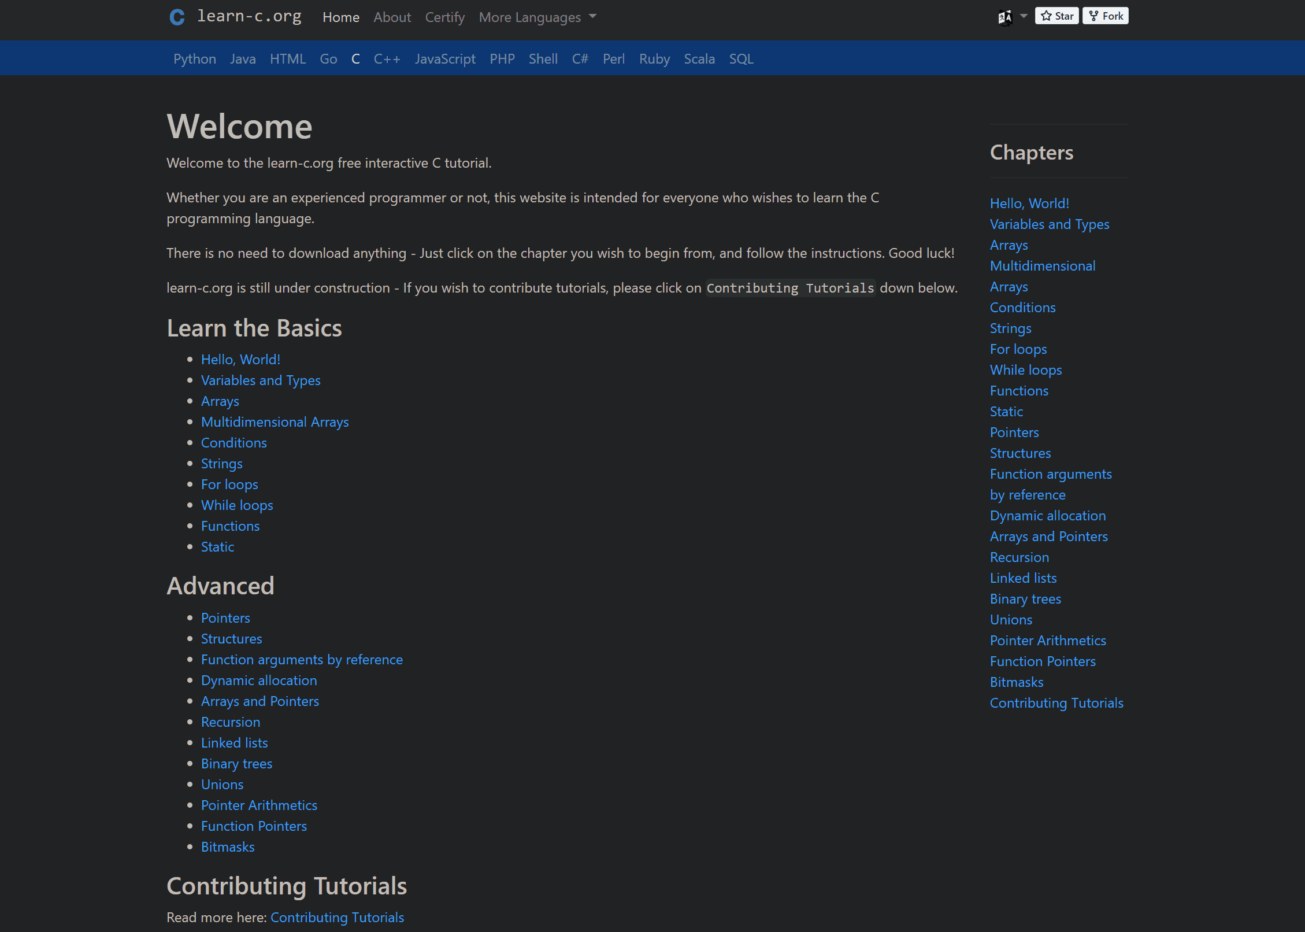Click the About menu item

(x=392, y=17)
